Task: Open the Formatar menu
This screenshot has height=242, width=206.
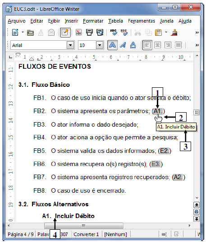Action: point(93,21)
